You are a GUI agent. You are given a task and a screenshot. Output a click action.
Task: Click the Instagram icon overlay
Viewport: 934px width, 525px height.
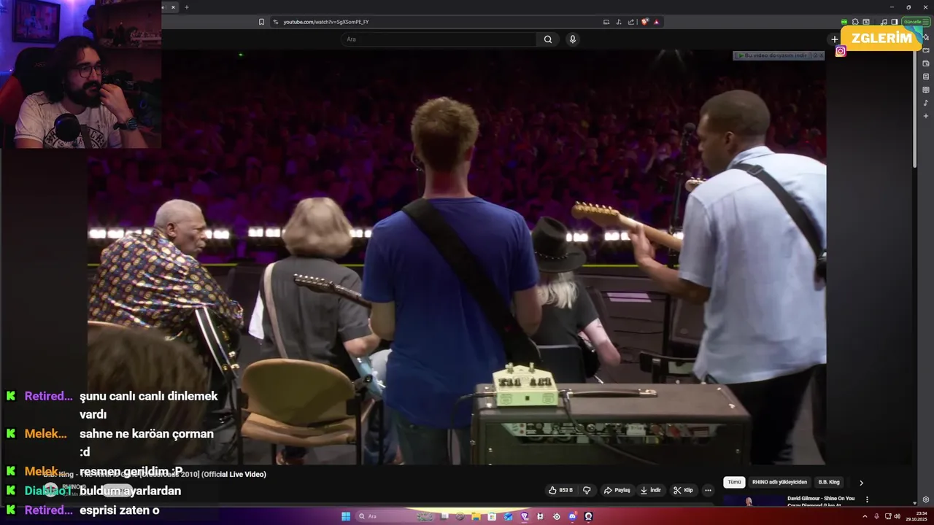click(841, 51)
